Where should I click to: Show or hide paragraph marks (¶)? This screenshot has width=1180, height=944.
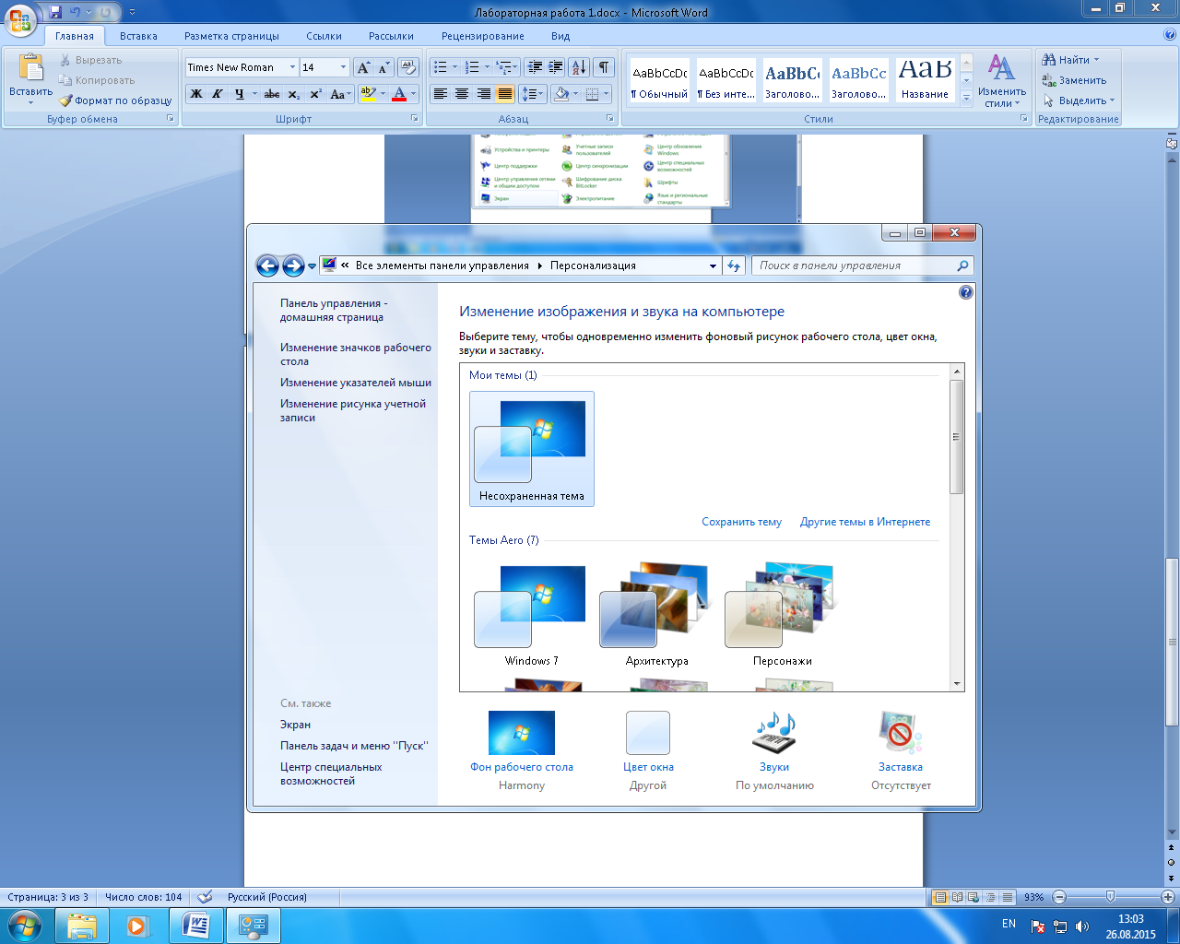click(604, 67)
